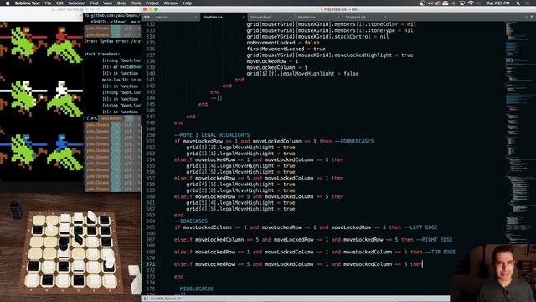Click the --EDGECASES comment
Viewport: 536px width, 302px height.
[191, 221]
